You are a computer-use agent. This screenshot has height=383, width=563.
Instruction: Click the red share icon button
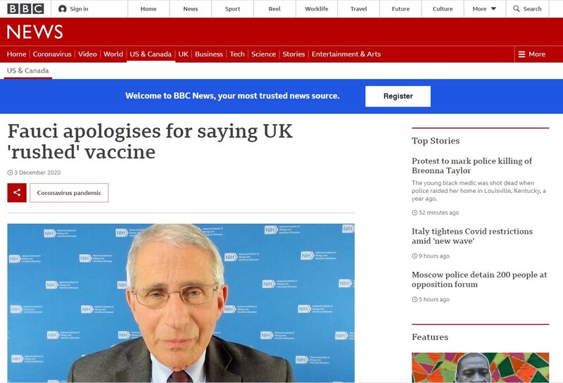point(17,193)
